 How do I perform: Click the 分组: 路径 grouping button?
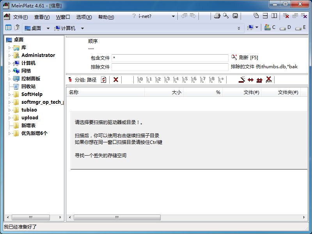pyautogui.click(x=82, y=80)
